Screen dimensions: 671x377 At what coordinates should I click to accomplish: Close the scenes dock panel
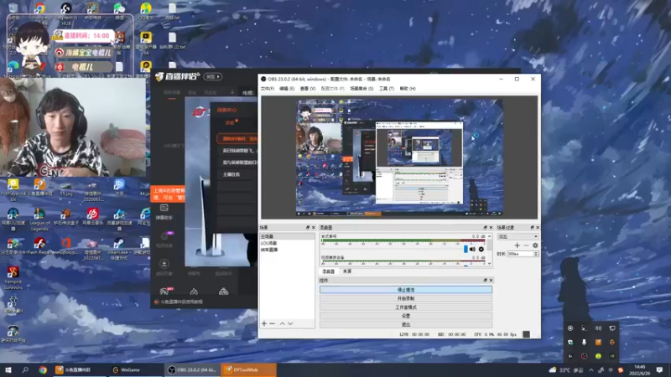click(x=313, y=227)
